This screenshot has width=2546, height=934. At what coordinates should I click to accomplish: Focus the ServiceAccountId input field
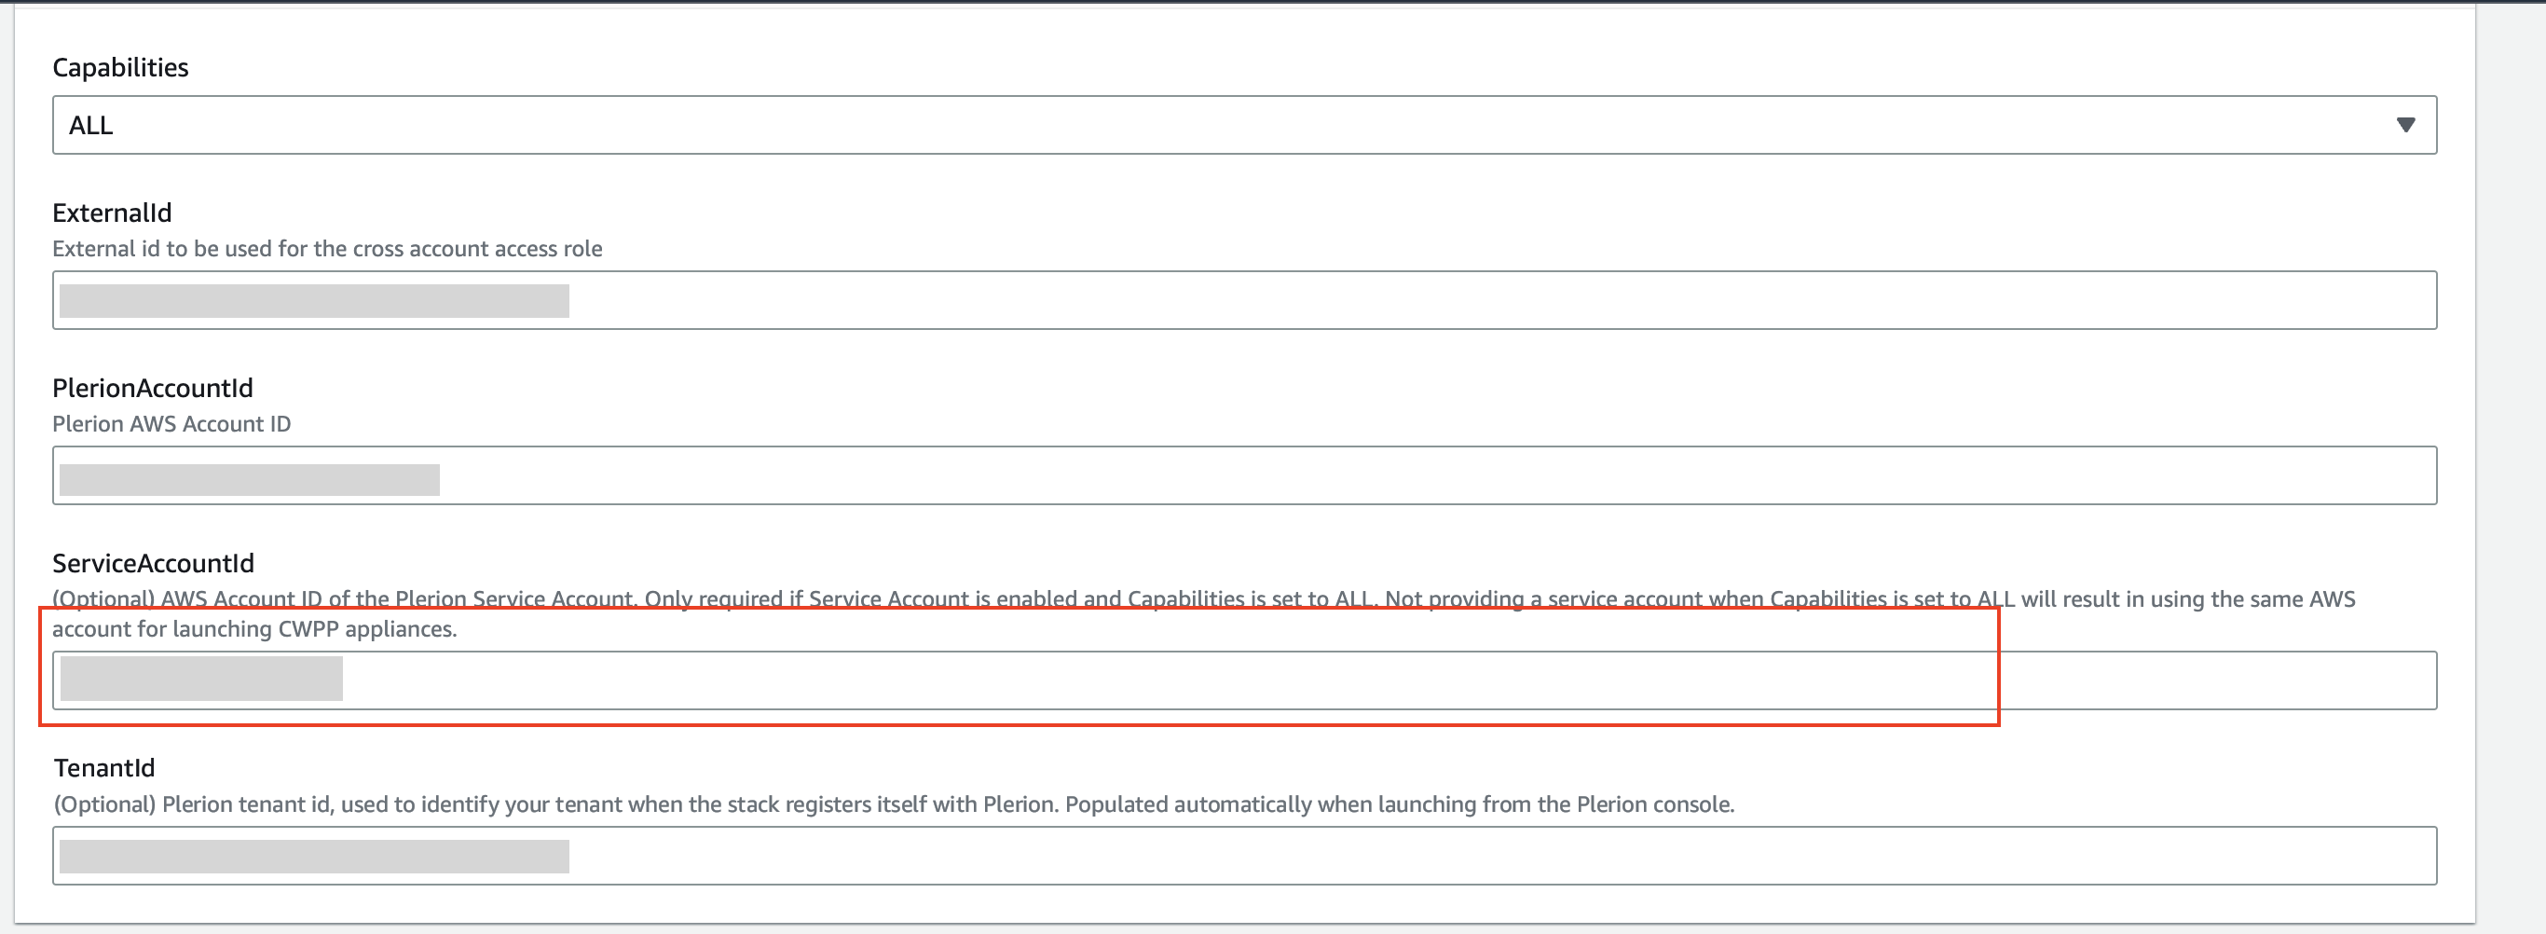coord(1244,680)
